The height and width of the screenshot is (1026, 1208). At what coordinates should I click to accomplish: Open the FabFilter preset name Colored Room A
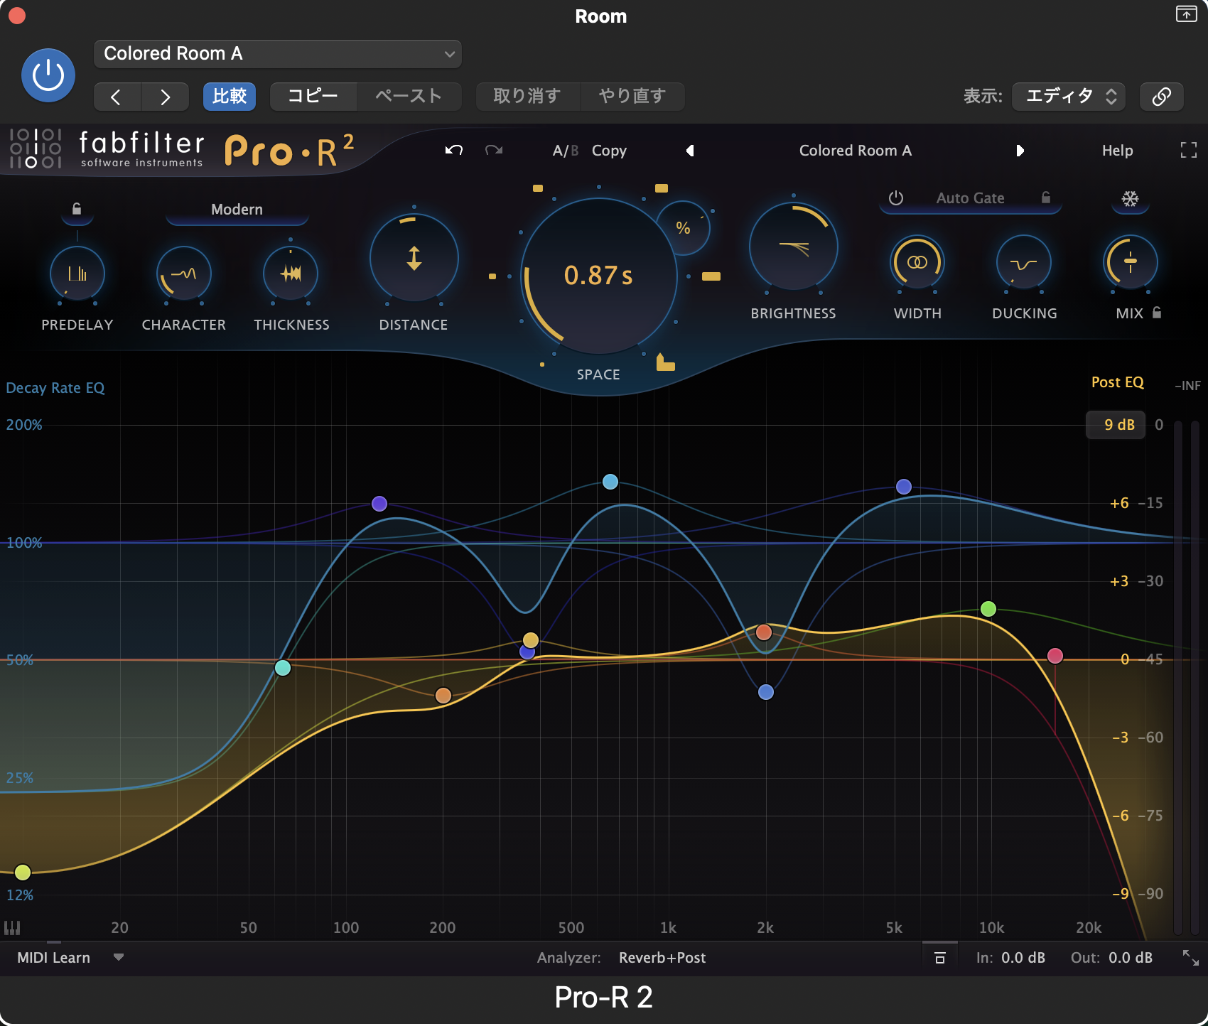point(855,151)
